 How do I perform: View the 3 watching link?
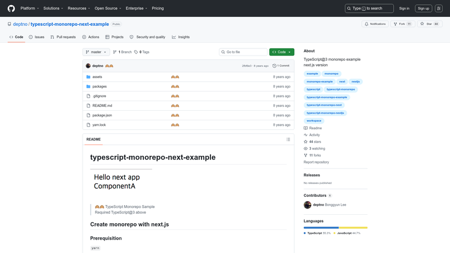click(314, 148)
